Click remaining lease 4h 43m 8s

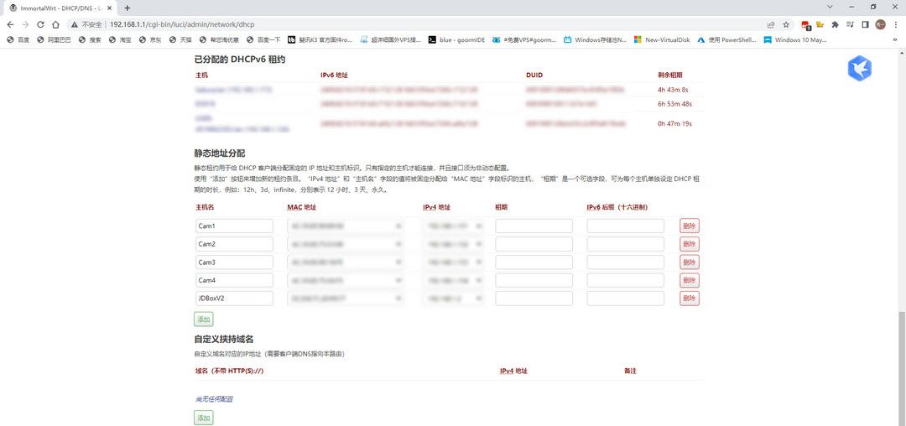click(x=673, y=90)
